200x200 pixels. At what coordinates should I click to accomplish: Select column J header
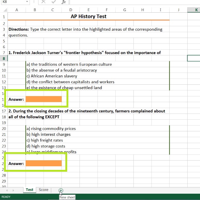[x=178, y=10]
